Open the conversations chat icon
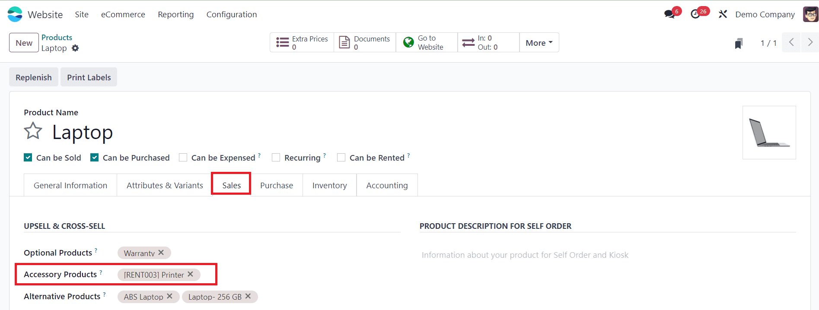The width and height of the screenshot is (819, 310). 669,14
